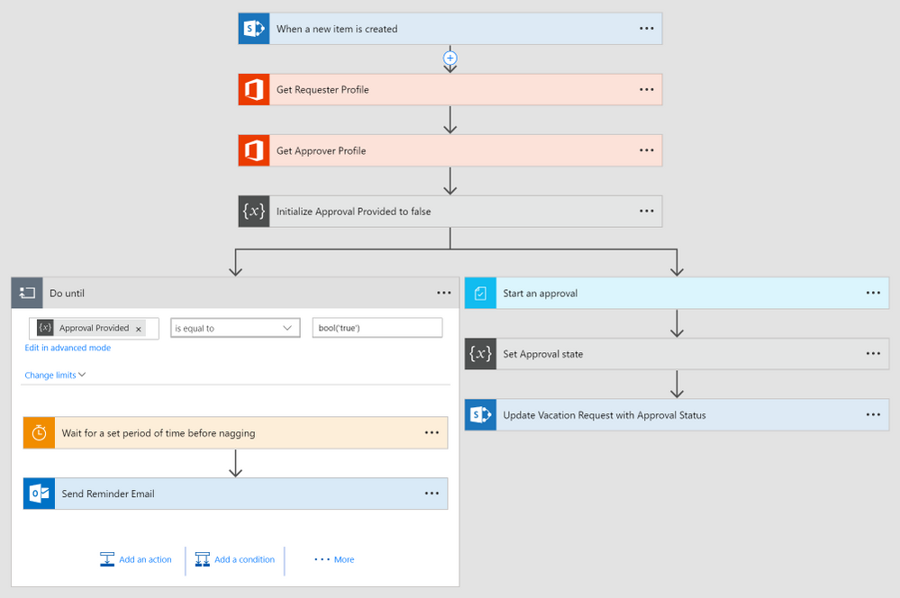Image resolution: width=900 pixels, height=598 pixels.
Task: Click Add an action in the Do until loop
Action: [136, 558]
